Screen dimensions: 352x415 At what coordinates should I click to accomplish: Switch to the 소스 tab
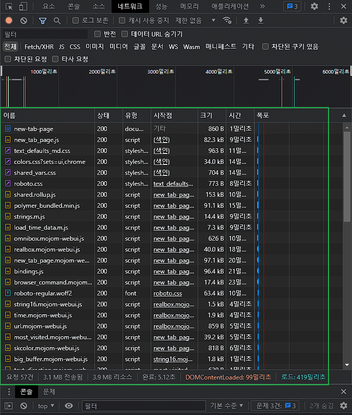click(99, 6)
